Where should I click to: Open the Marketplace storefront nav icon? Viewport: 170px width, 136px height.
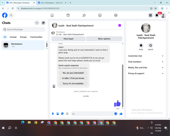(100, 15)
